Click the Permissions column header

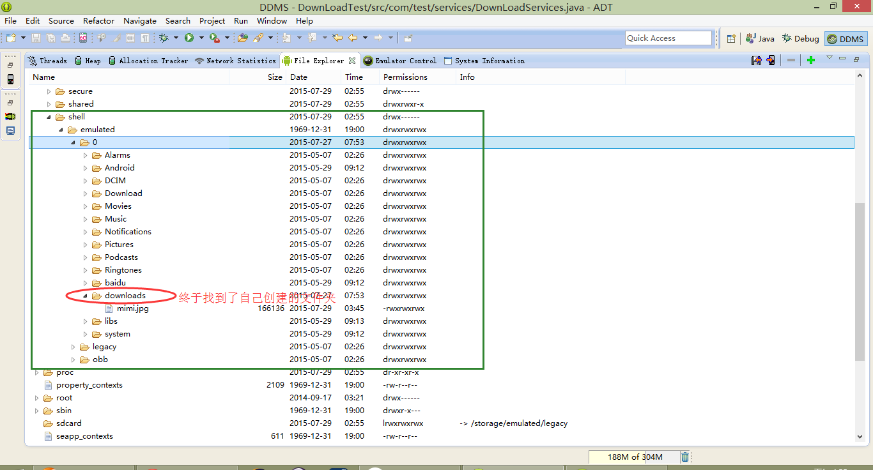(x=405, y=77)
